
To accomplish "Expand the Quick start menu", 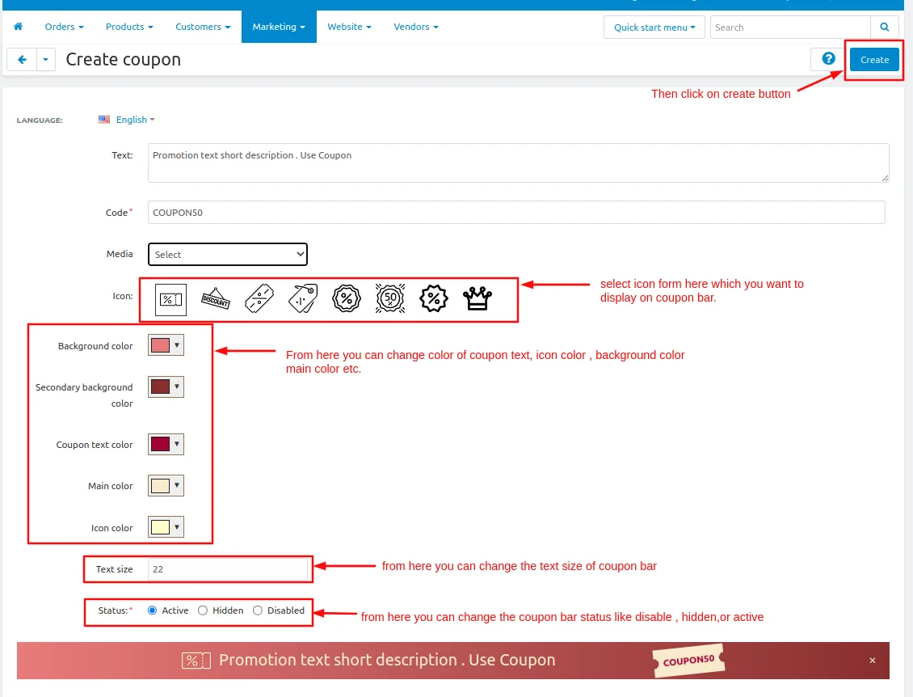I will tap(654, 27).
